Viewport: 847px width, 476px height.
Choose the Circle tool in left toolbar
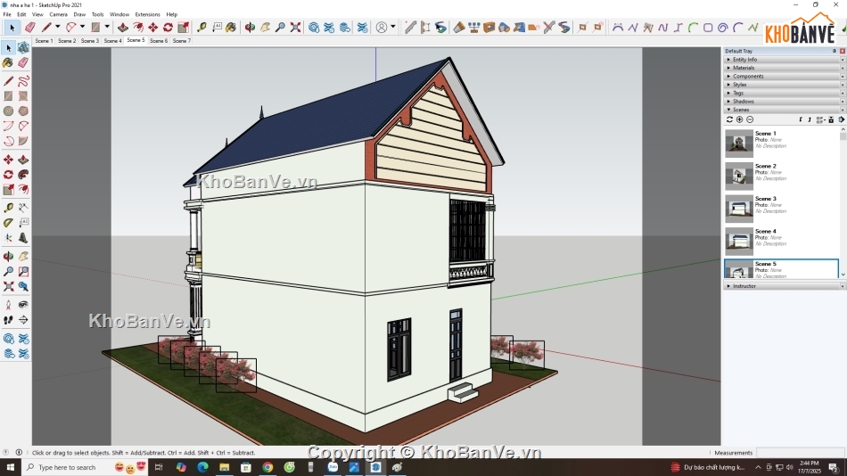pyautogui.click(x=8, y=111)
